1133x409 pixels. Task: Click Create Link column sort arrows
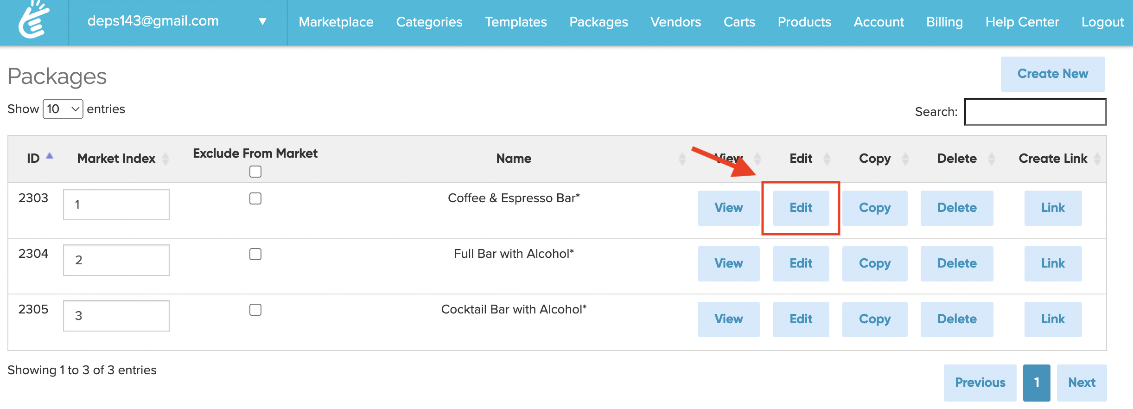click(x=1097, y=159)
